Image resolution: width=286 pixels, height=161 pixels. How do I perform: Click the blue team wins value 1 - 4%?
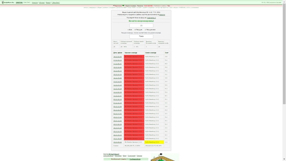click(136, 47)
